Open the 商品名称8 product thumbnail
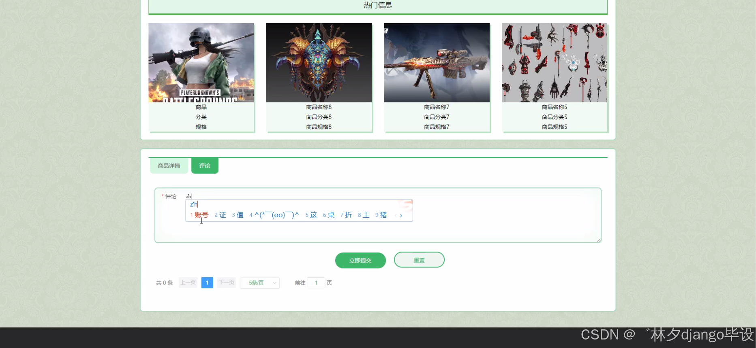This screenshot has width=756, height=348. 319,63
